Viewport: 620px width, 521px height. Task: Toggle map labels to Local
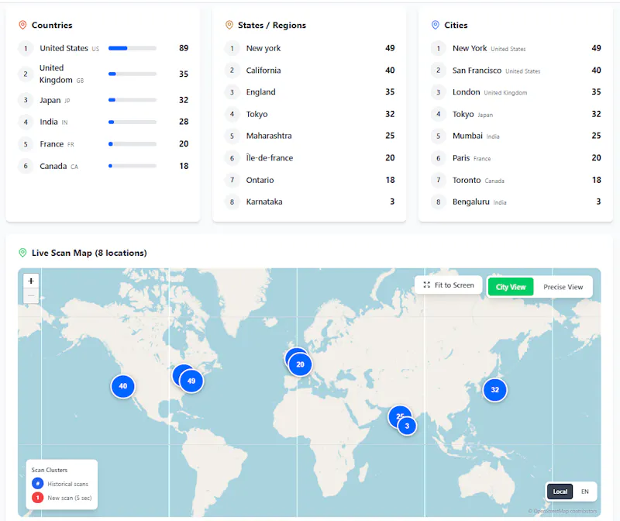click(560, 492)
